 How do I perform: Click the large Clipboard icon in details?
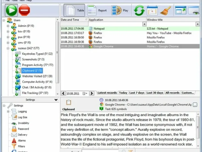(x=68, y=103)
